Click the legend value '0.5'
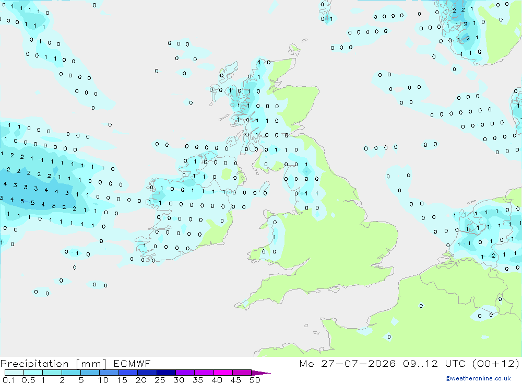Image resolution: width=522 pixels, height=383 pixels. point(28,380)
